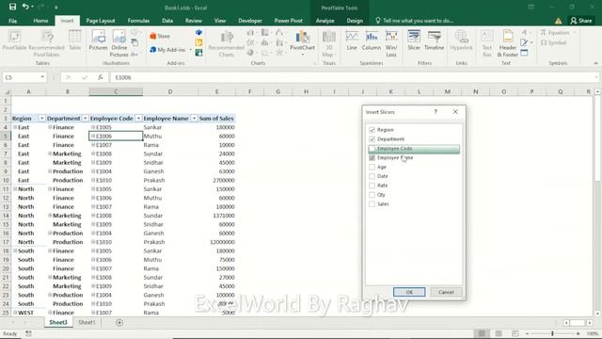Screen dimensions: 602x339
Task: Insert a Text Box
Action: (487, 44)
